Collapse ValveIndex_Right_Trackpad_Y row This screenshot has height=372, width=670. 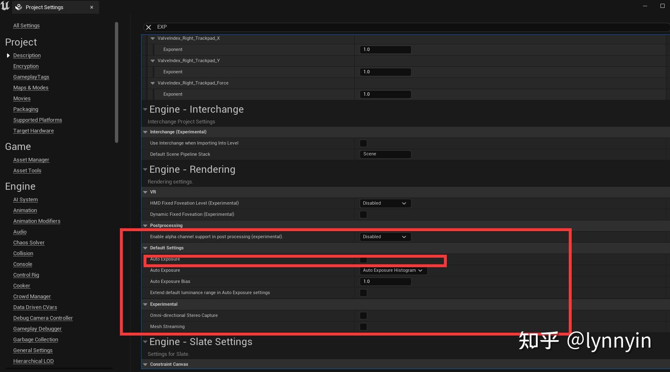[x=153, y=60]
